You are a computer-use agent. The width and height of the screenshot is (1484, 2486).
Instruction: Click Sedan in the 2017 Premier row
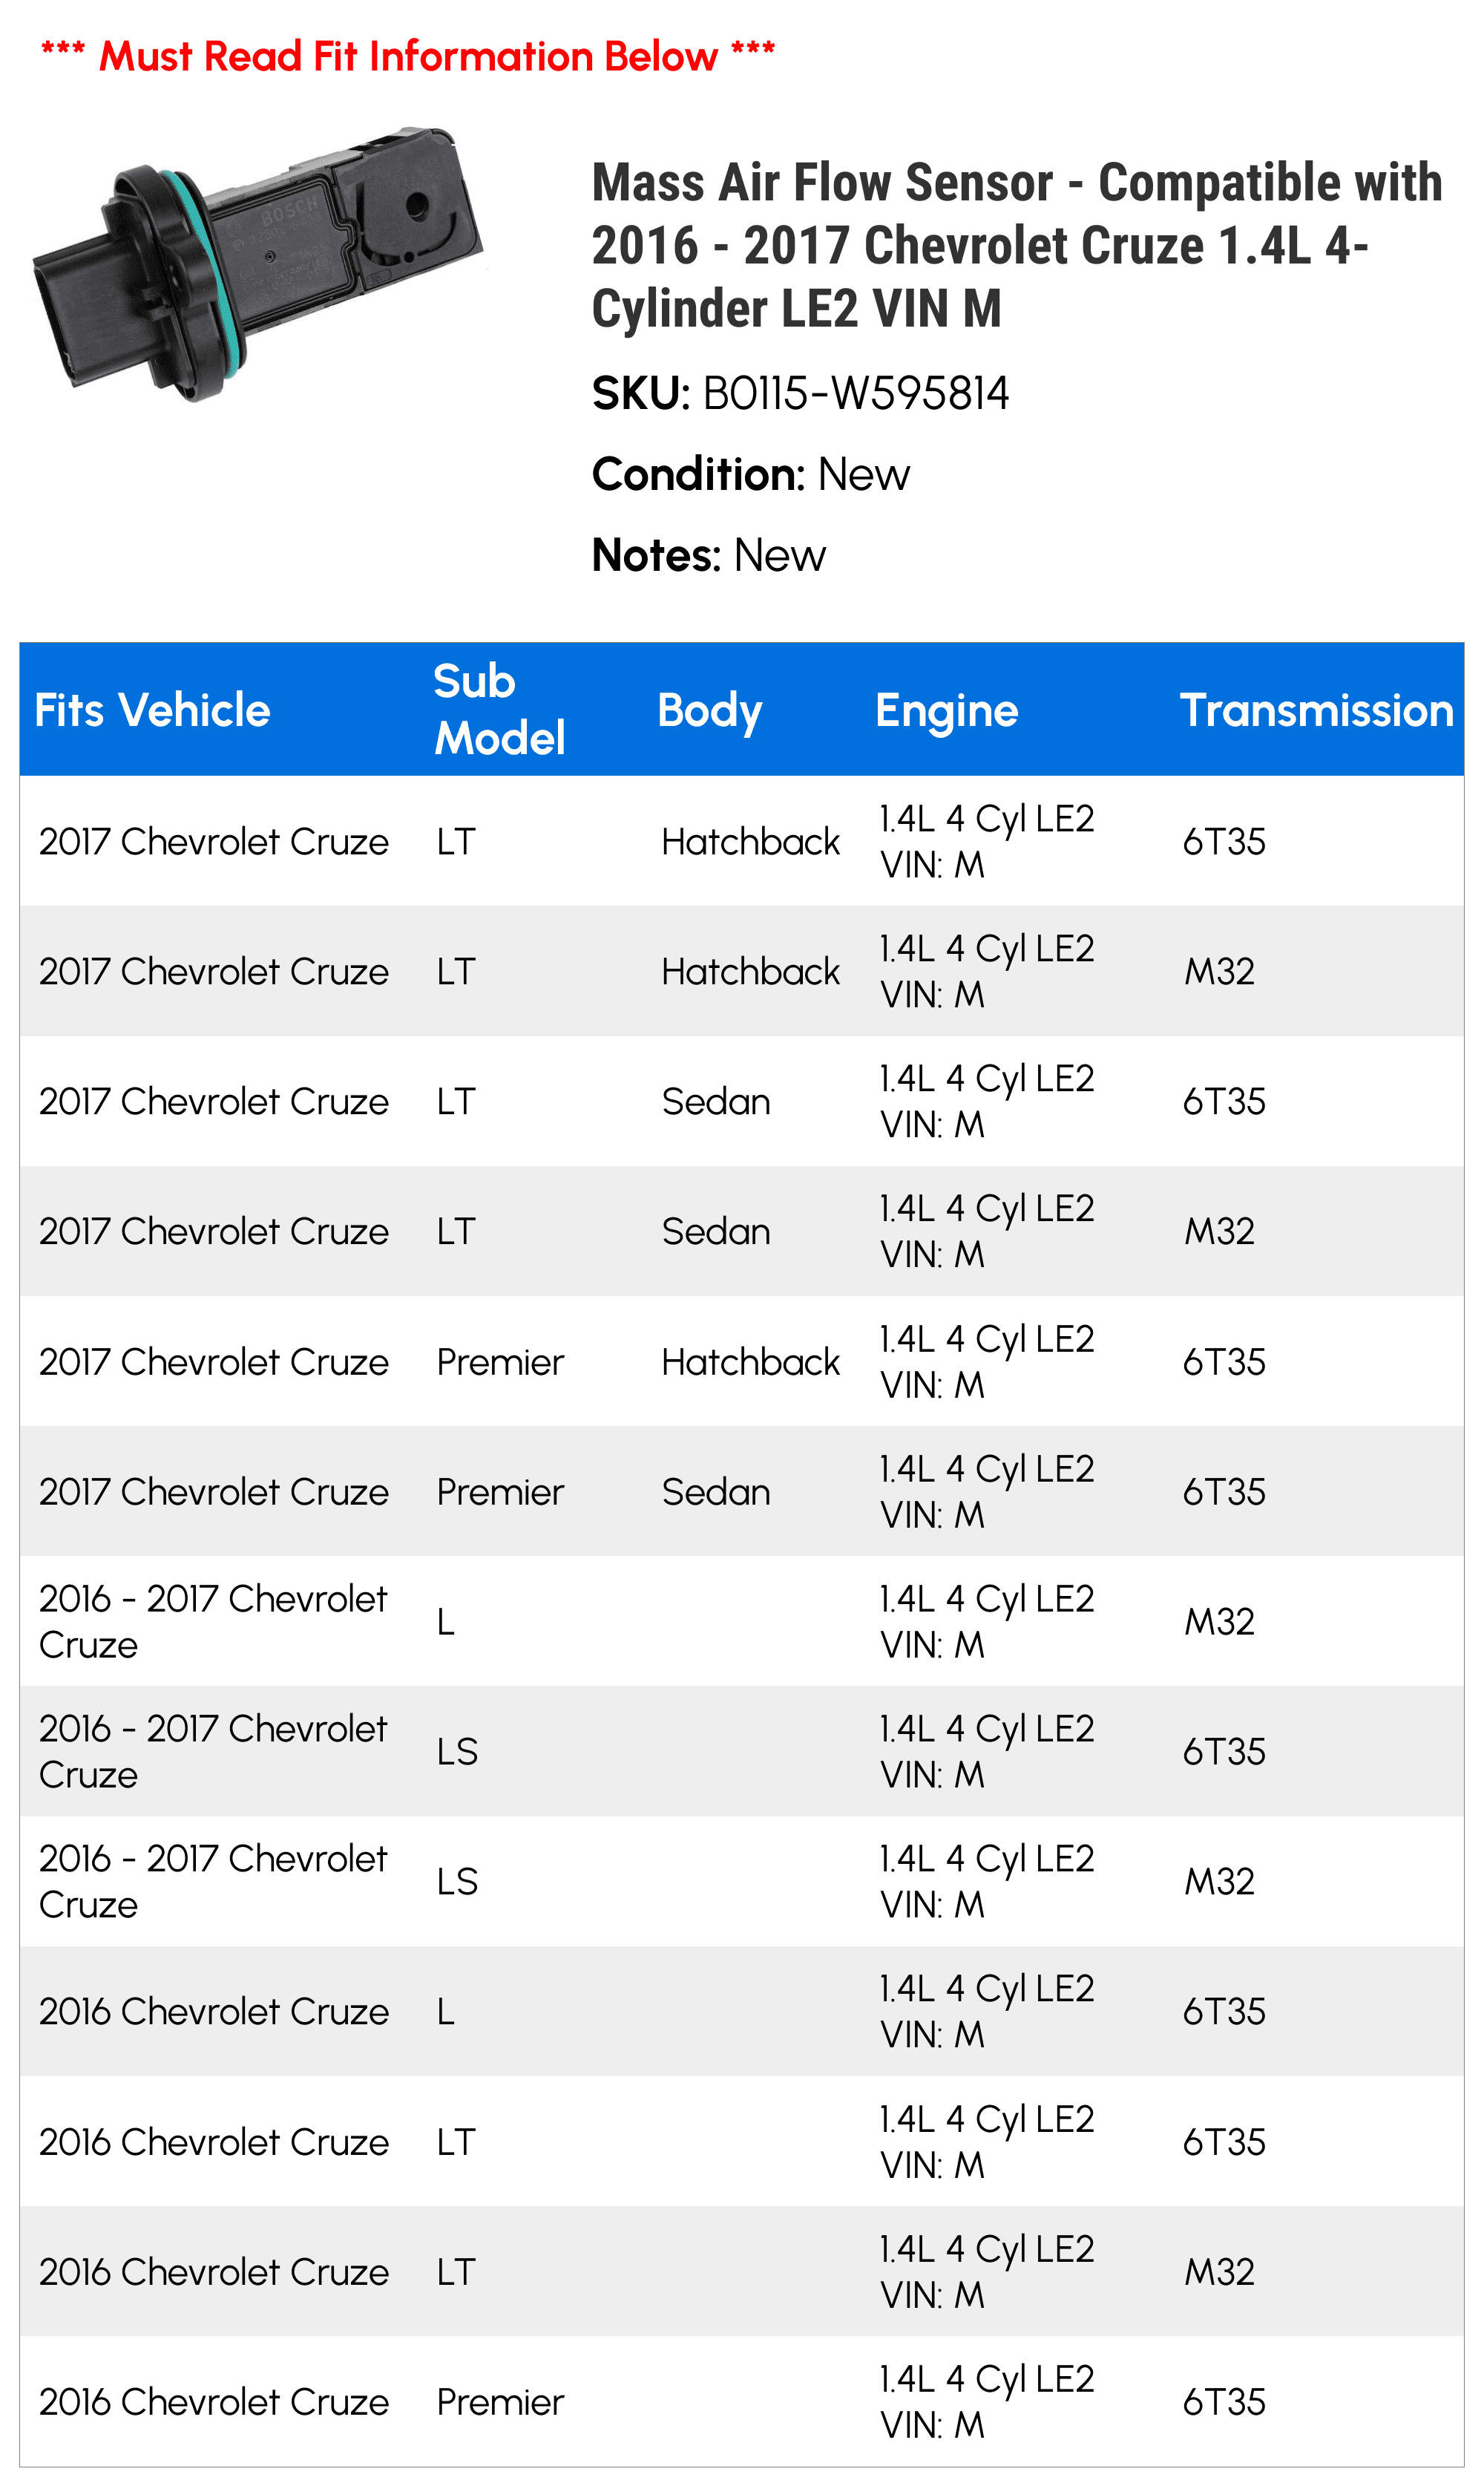[x=716, y=1491]
